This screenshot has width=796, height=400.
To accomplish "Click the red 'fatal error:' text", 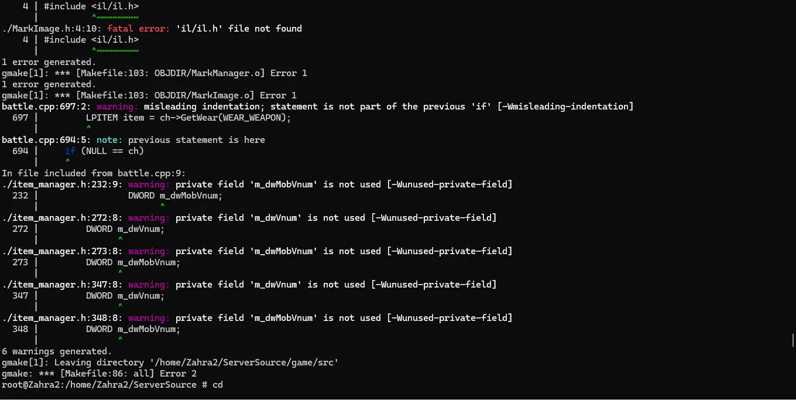I will pos(139,29).
